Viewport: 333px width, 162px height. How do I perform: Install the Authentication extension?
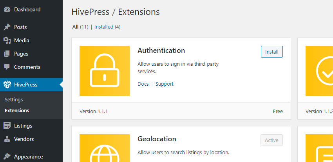click(271, 52)
